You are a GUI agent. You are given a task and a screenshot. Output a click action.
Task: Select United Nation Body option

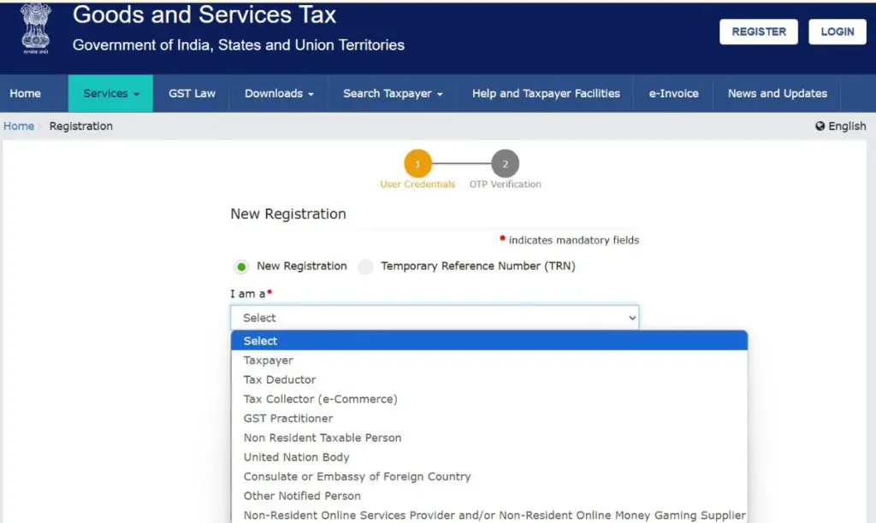pos(489,457)
